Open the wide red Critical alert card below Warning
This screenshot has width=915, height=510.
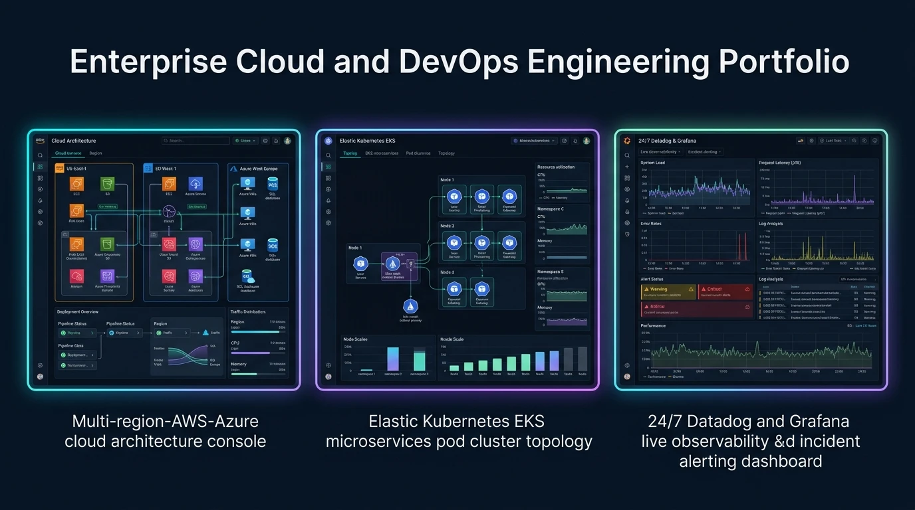click(x=697, y=309)
